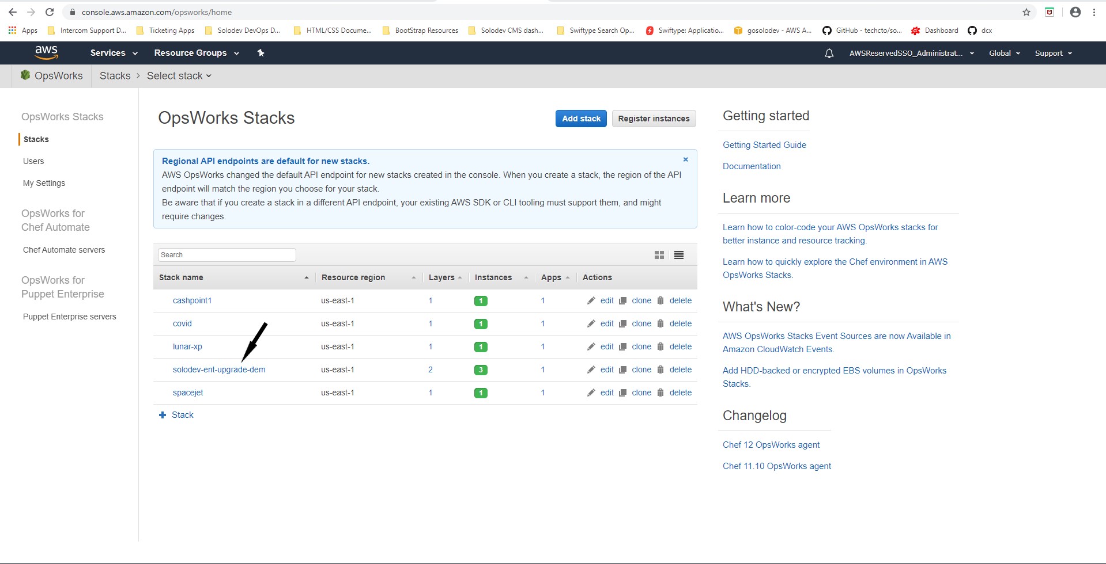Select Stacks in the left sidebar
Viewport: 1106px width, 564px height.
[x=36, y=139]
